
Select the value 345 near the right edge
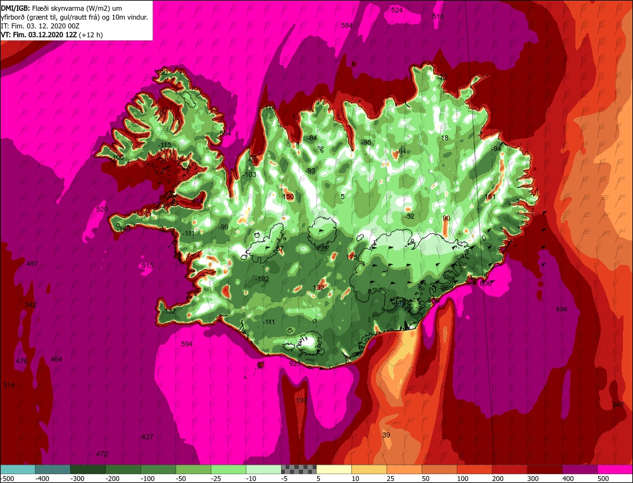tap(618, 405)
